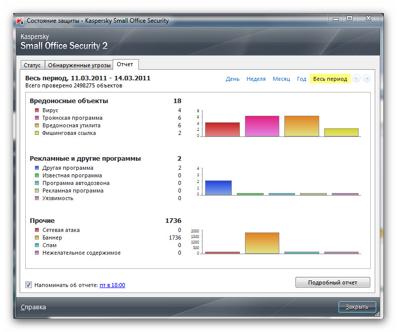The height and width of the screenshot is (332, 397).
Task: Go to next period with right arrow
Action: tap(367, 79)
